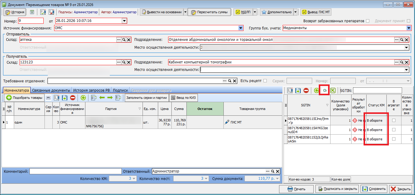Click the green left arrow icon
Screen dimensions: 415x195
102,98
